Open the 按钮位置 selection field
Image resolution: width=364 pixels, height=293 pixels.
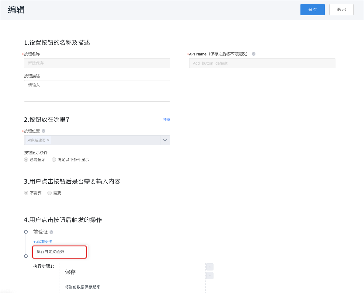coord(103,140)
